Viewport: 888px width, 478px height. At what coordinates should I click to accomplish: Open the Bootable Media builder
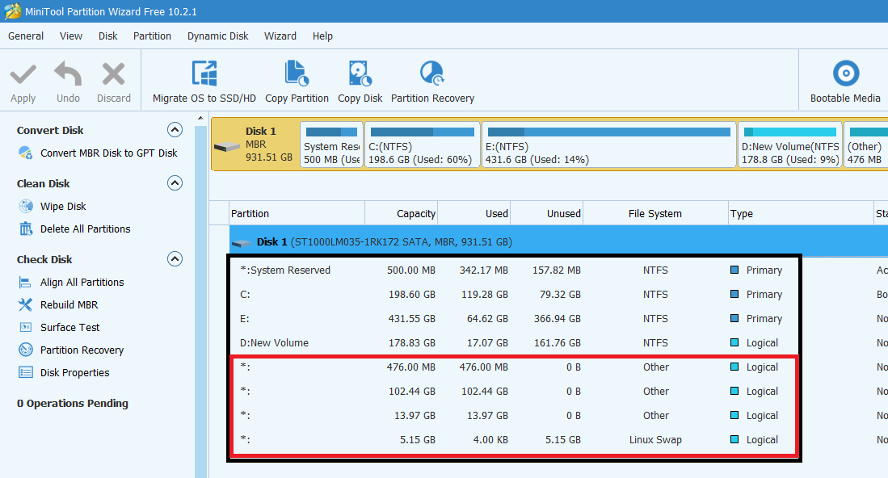click(845, 82)
